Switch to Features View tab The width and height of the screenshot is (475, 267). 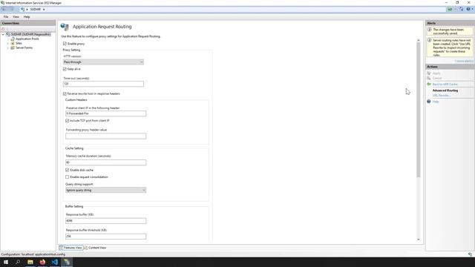point(71,248)
